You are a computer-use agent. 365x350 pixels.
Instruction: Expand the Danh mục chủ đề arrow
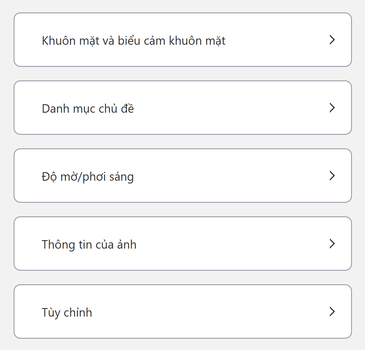click(332, 108)
